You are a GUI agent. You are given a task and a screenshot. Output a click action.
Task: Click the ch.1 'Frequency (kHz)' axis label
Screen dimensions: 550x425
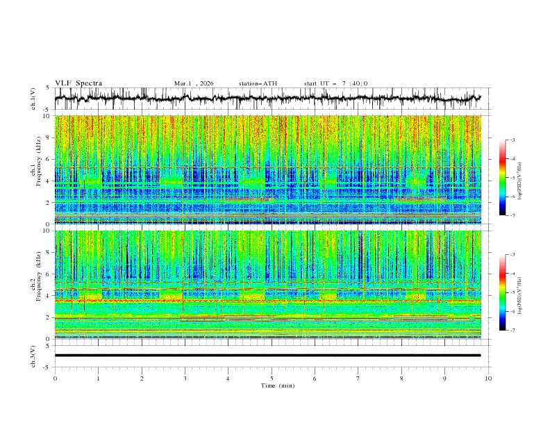click(x=39, y=162)
